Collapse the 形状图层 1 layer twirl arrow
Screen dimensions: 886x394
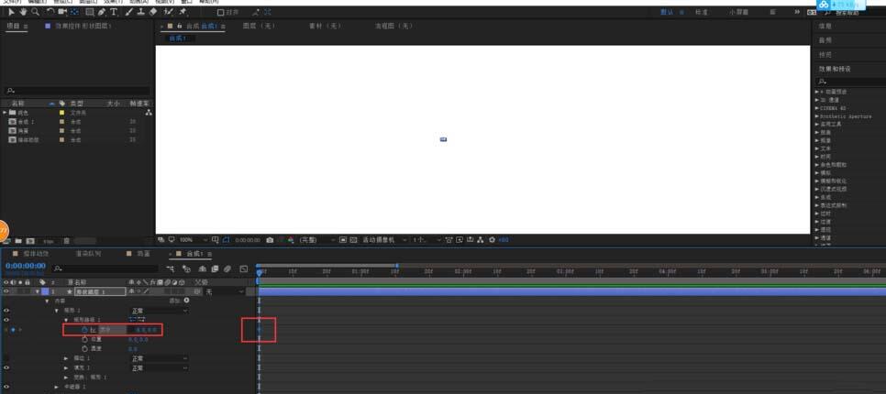coord(38,291)
